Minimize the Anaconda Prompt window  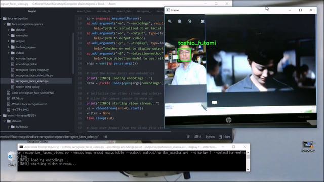click(x=223, y=147)
